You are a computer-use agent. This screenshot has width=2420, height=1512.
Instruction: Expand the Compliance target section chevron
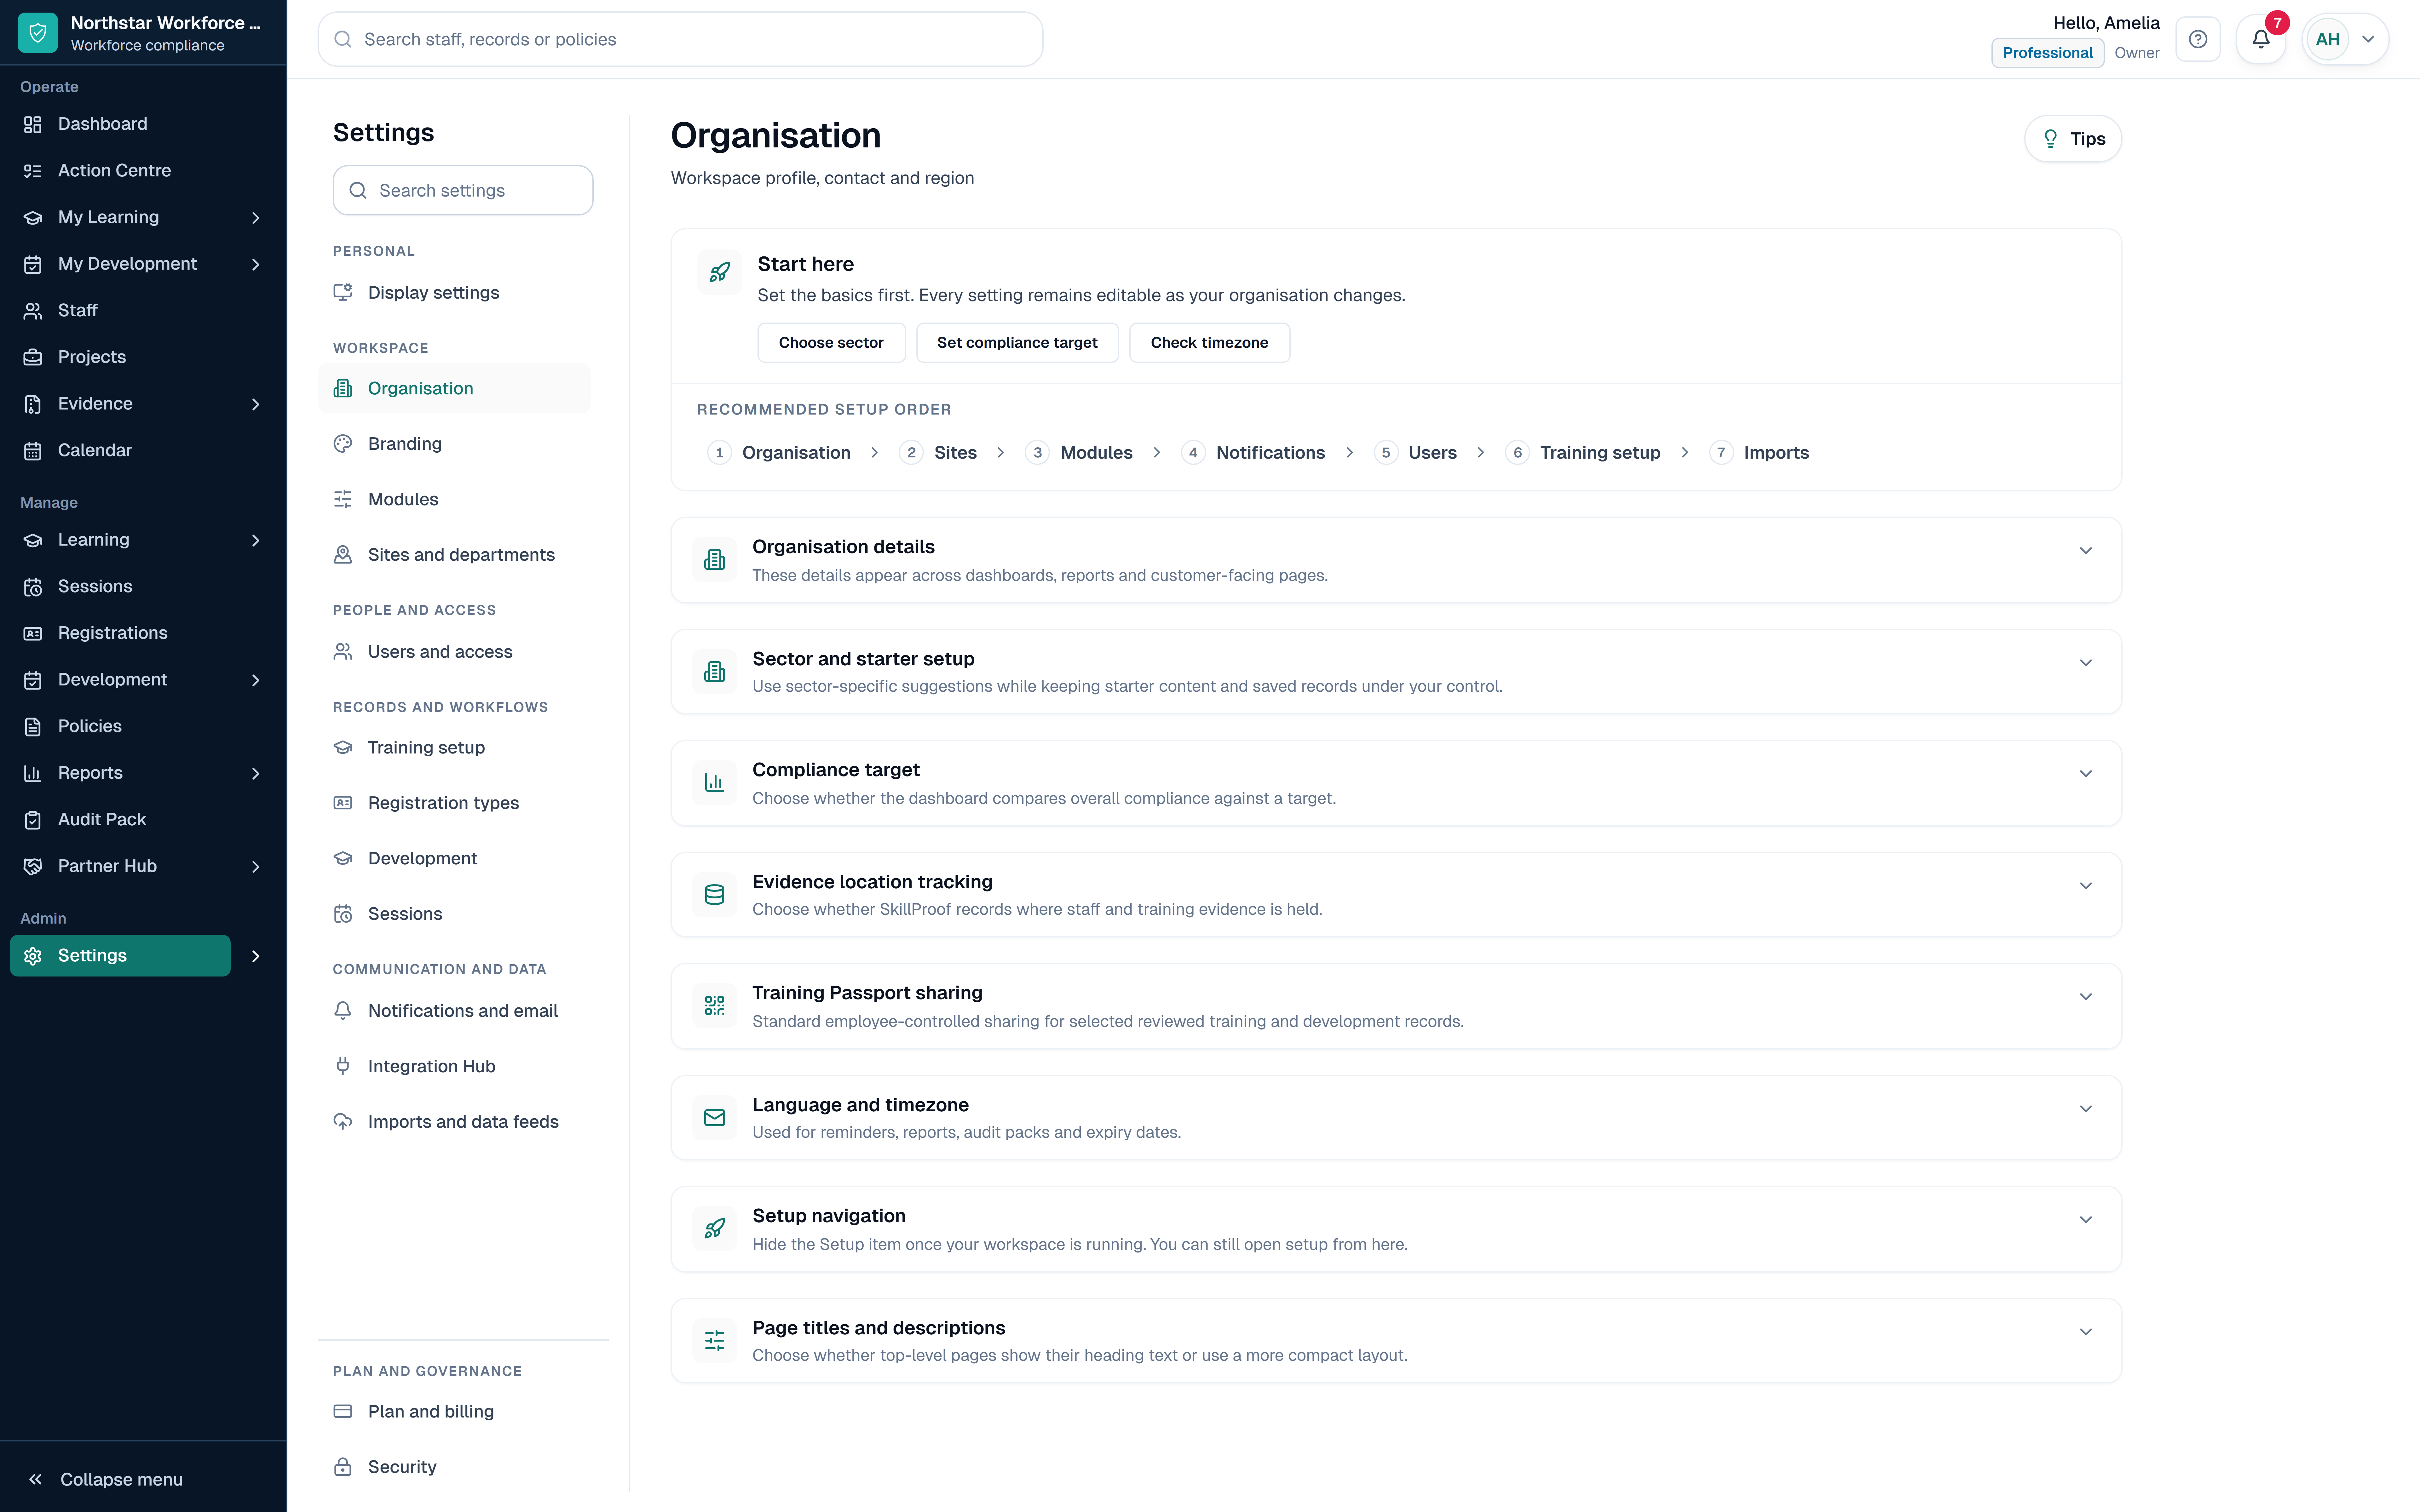tap(2086, 774)
